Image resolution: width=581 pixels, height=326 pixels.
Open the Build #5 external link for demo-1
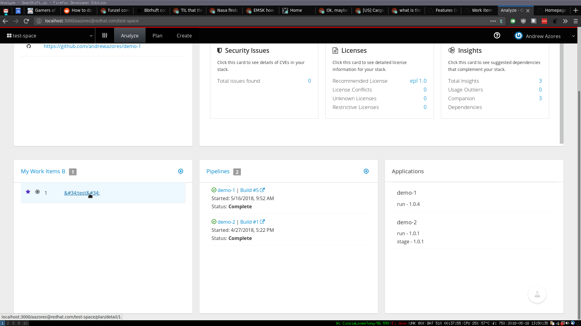[x=262, y=190]
